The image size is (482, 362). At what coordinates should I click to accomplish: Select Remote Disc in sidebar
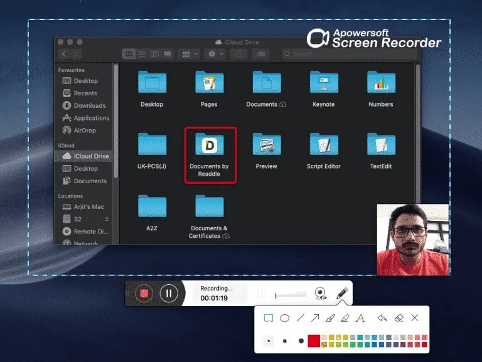[x=83, y=232]
